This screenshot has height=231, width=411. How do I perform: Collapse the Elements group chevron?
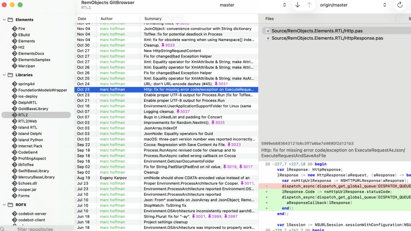(x=3, y=20)
